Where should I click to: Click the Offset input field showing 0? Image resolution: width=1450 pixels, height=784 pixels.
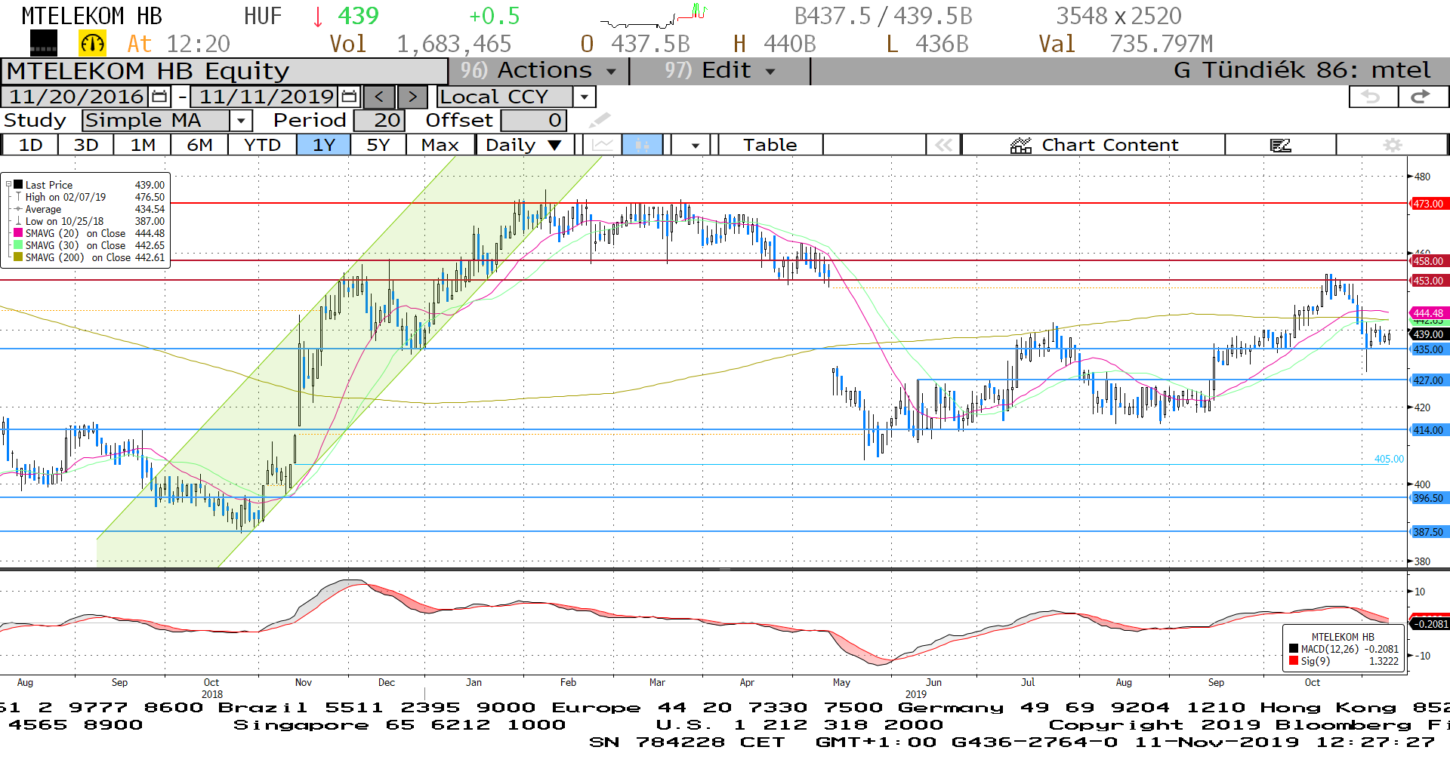[533, 120]
